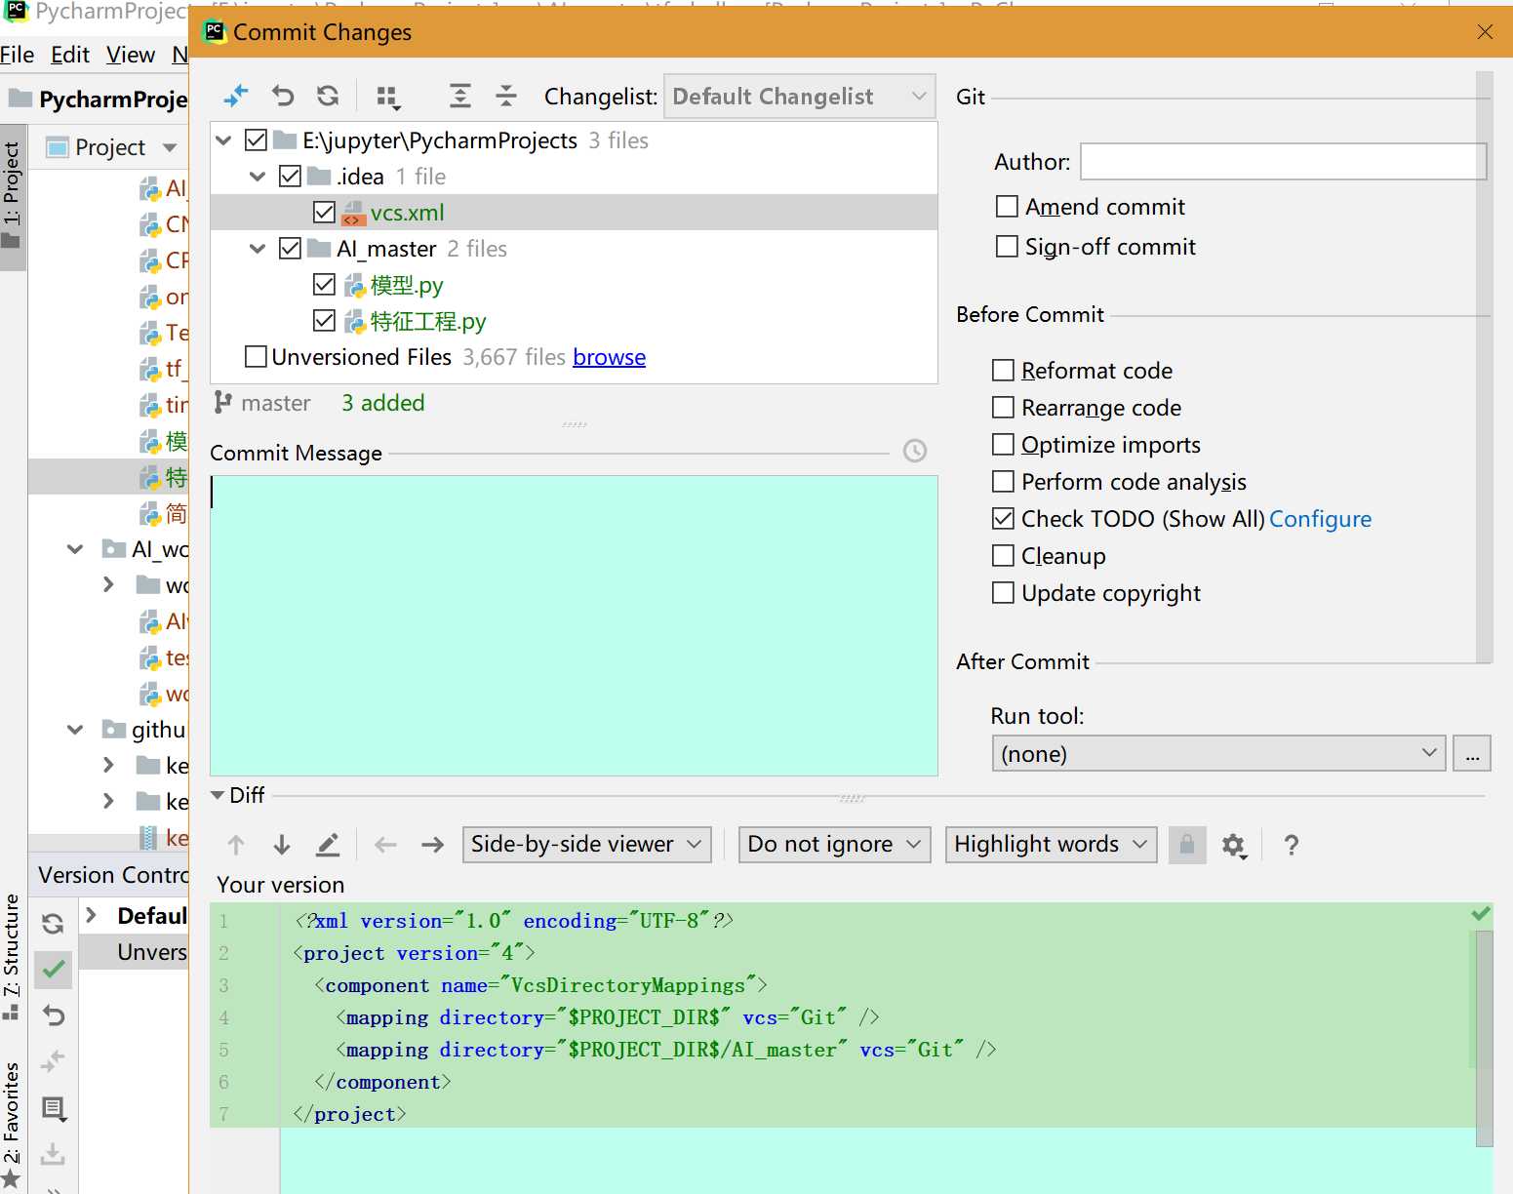Open the Highlight words dropdown

point(1051,845)
